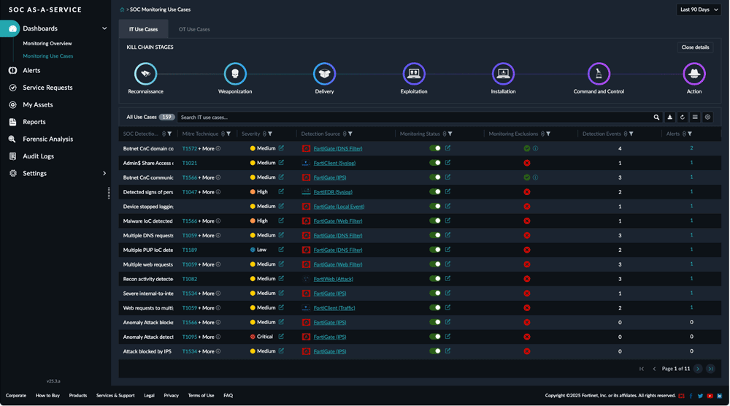Screen dimensions: 730x406
Task: Open FortiEDR (Syslog) detection source link
Action: (333, 192)
